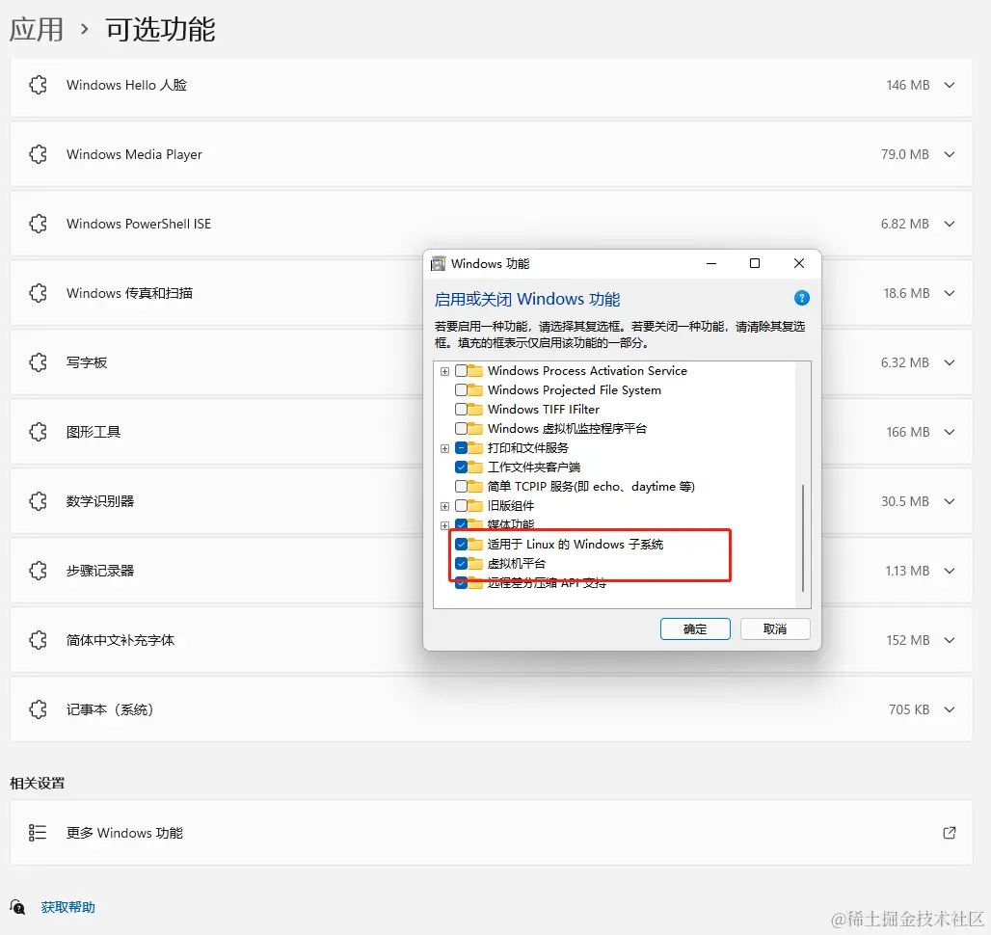This screenshot has height=935, width=991.
Task: Toggle 打印和文件服务 checkbox
Action: point(462,448)
